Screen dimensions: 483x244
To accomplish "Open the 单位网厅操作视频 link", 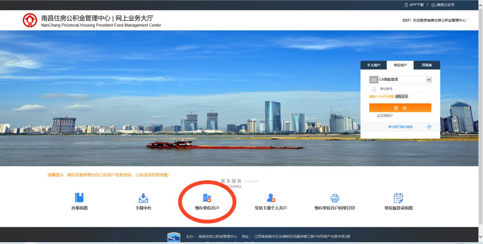I will point(400,127).
